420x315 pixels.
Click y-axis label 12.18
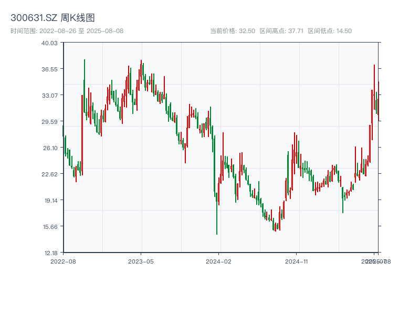tap(50, 253)
